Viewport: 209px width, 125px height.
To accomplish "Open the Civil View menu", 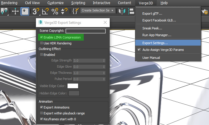I will [32, 3].
